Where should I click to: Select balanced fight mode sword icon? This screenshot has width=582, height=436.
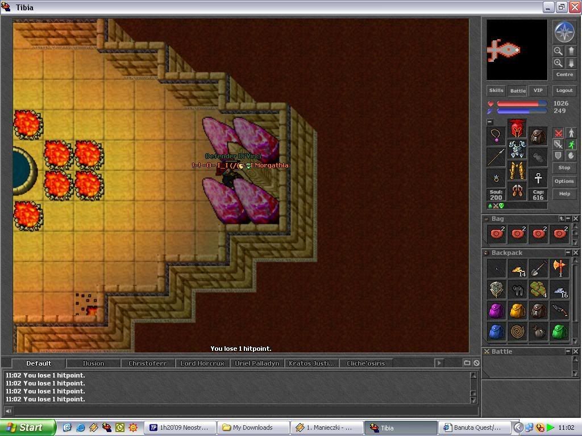(558, 144)
